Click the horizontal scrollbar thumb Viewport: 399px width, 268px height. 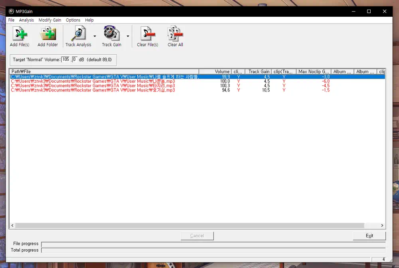coord(190,225)
